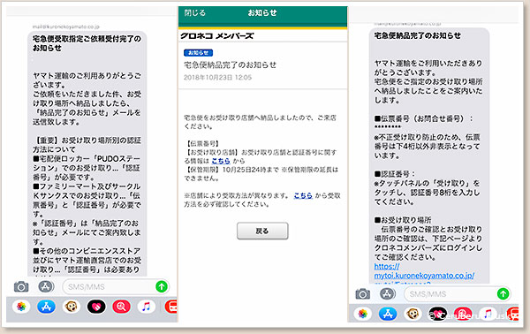Select notice title 宅急便納品完了のお知らせ in middle screen

(x=230, y=65)
